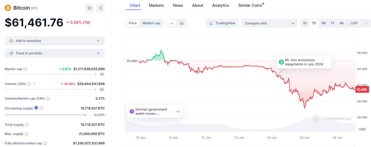Click Add to watchlist button
The height and width of the screenshot is (147, 371).
(55, 41)
